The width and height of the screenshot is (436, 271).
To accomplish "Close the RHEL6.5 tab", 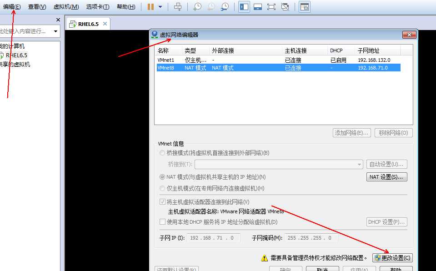I will coord(105,24).
